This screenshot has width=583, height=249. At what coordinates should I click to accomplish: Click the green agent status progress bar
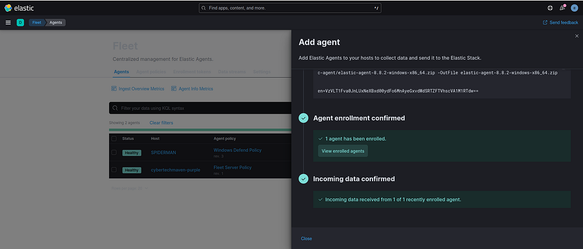click(200, 130)
